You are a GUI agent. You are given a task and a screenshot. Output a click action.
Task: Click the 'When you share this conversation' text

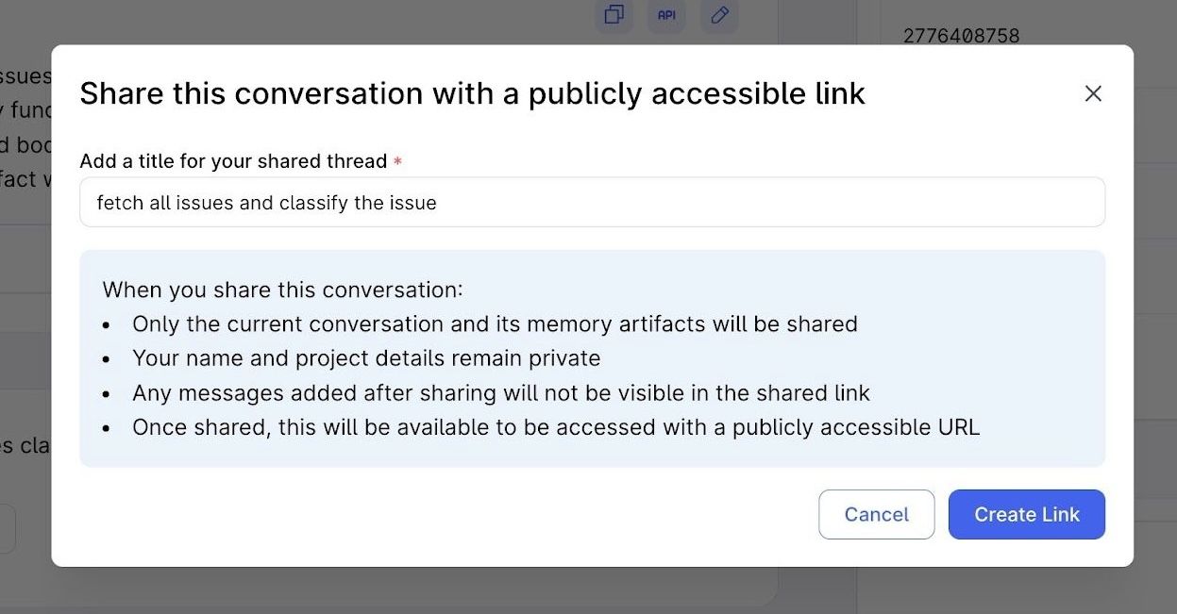point(282,289)
